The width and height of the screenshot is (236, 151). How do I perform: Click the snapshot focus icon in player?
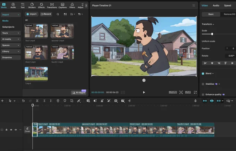pyautogui.click(x=181, y=92)
